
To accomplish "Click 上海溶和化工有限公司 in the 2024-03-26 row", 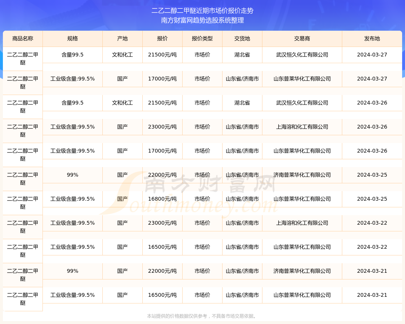I will tap(302, 127).
